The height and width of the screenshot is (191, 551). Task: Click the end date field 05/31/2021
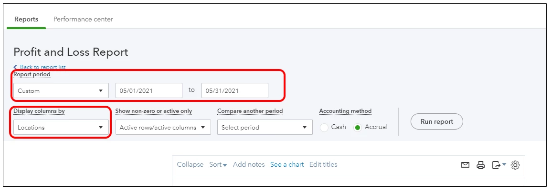click(x=235, y=90)
